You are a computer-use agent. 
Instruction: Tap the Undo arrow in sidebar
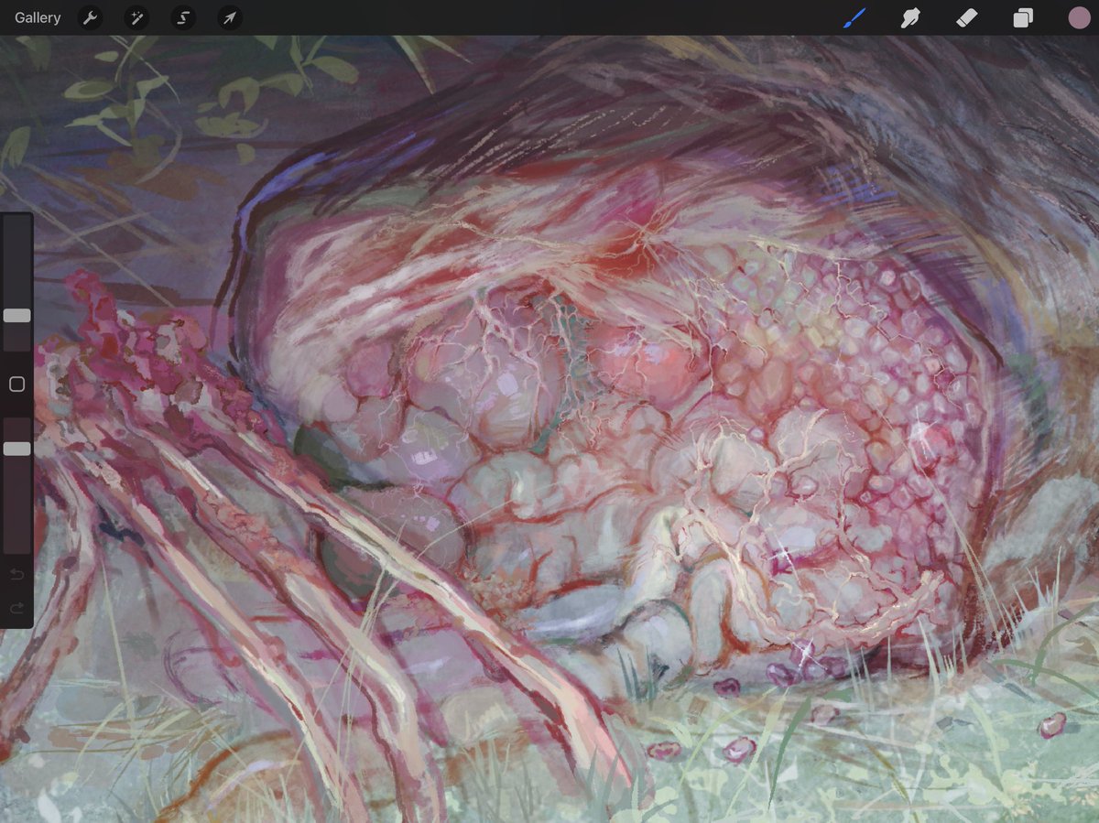pyautogui.click(x=16, y=574)
